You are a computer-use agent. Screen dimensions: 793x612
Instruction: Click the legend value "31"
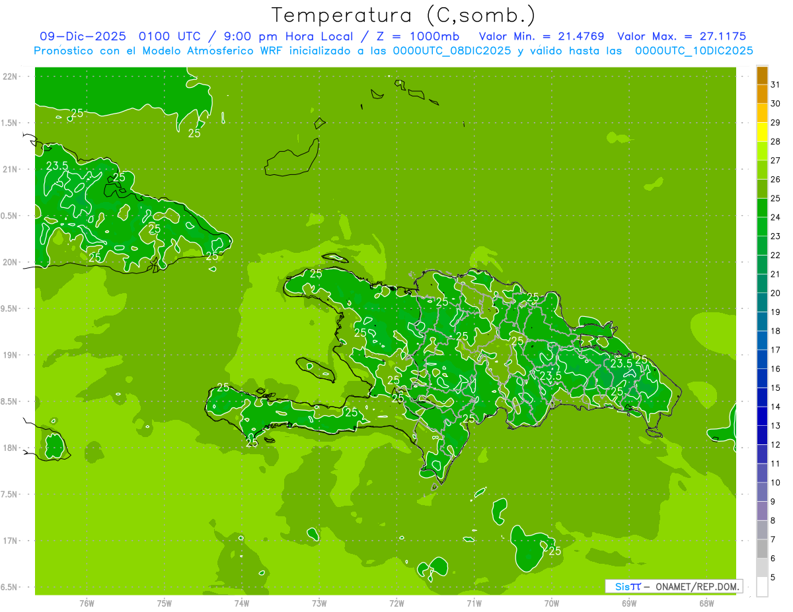point(776,85)
